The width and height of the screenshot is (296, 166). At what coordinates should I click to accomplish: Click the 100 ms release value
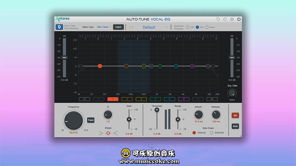[x=216, y=122]
